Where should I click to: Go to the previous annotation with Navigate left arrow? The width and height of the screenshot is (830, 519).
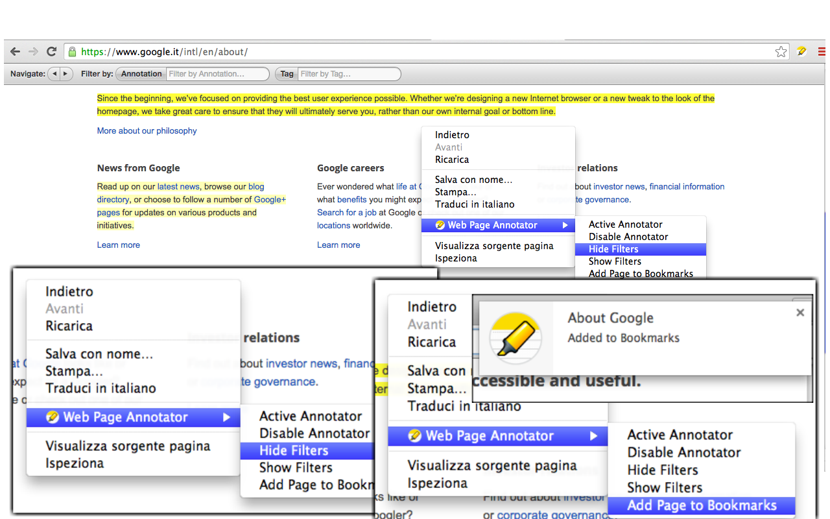point(54,74)
